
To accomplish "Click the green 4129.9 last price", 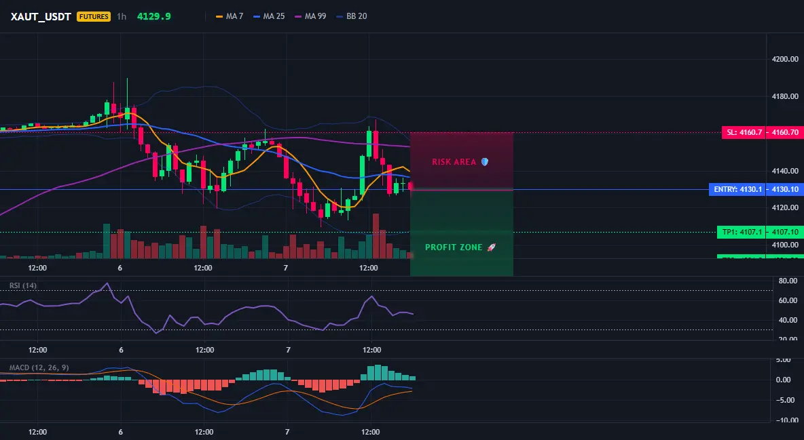I will tap(154, 16).
